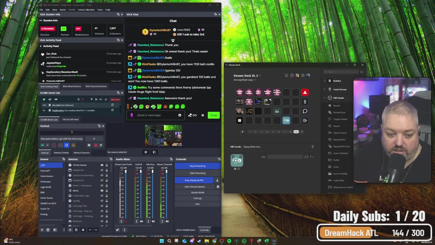Switch to the TikTok Gift Feed tab
The width and height of the screenshot is (435, 245).
pyautogui.click(x=70, y=119)
